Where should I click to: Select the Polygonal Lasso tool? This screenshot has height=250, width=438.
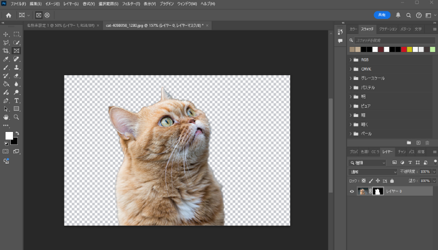coord(6,42)
